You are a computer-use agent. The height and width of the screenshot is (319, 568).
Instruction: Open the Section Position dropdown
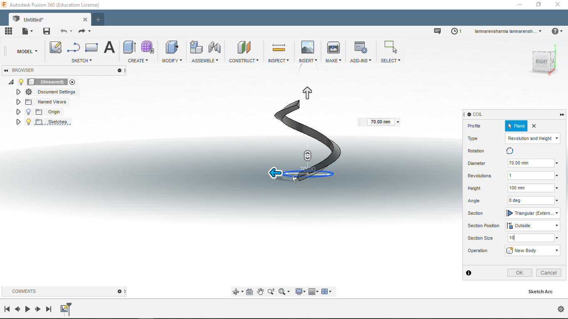tap(533, 226)
